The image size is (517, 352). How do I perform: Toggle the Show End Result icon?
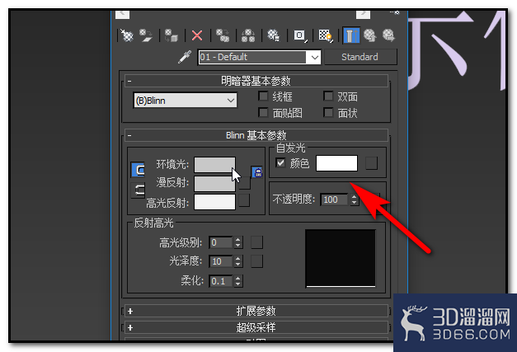click(351, 35)
